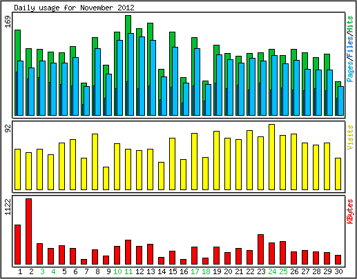
Task: Select green weekend day label '17'
Action: point(195,271)
